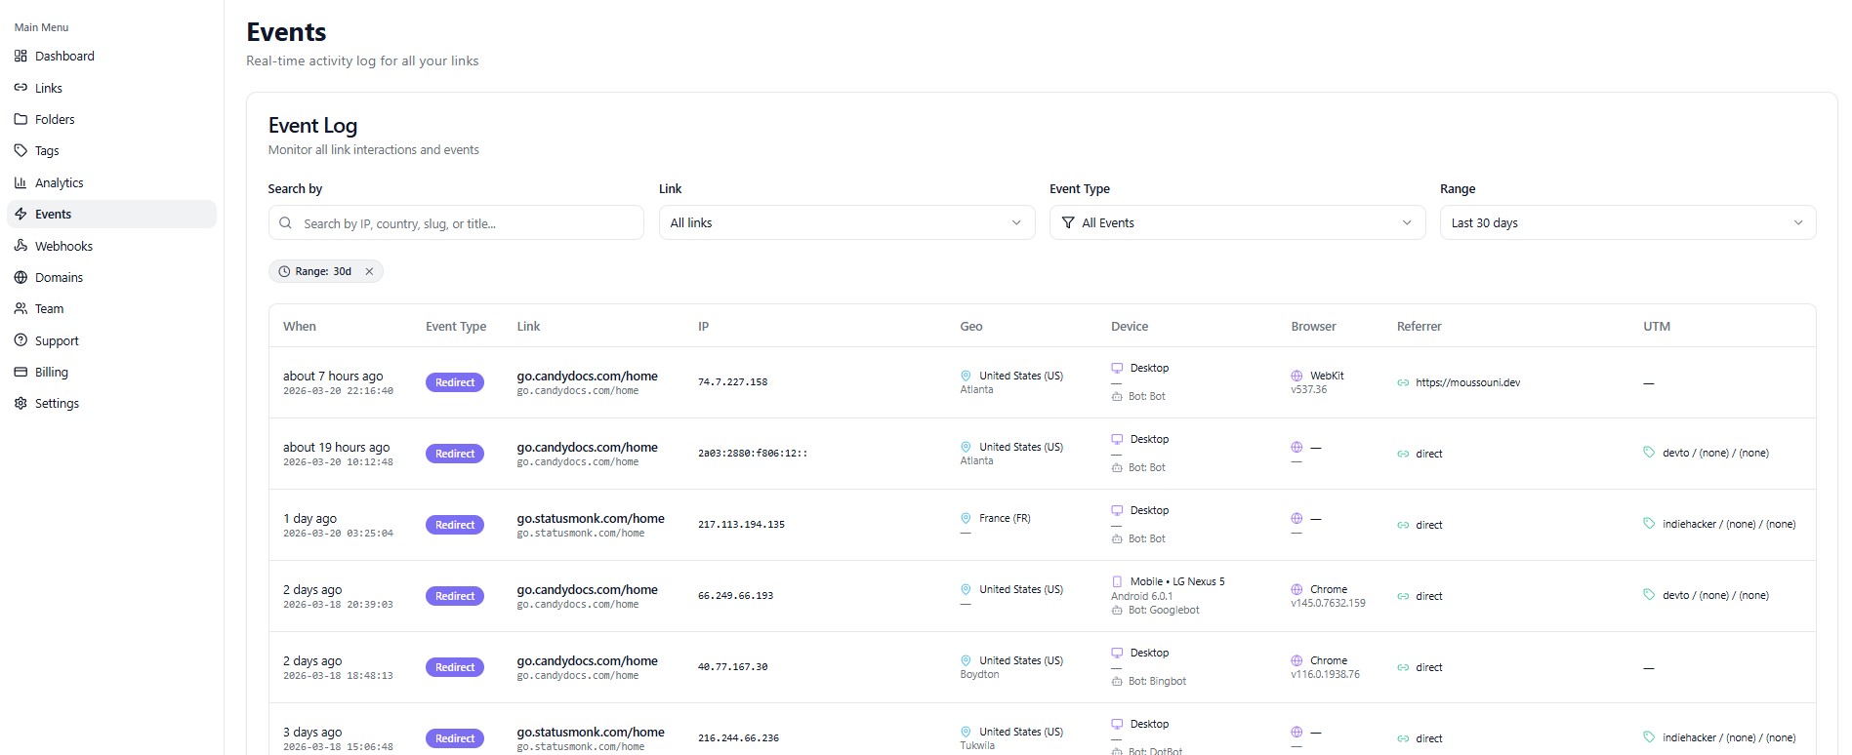
Task: Click the Settings gear icon
Action: click(21, 404)
